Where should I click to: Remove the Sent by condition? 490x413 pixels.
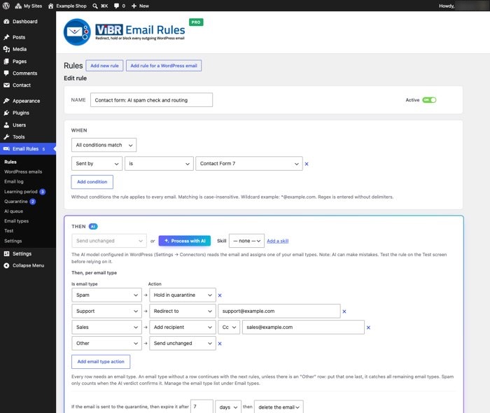click(x=307, y=164)
